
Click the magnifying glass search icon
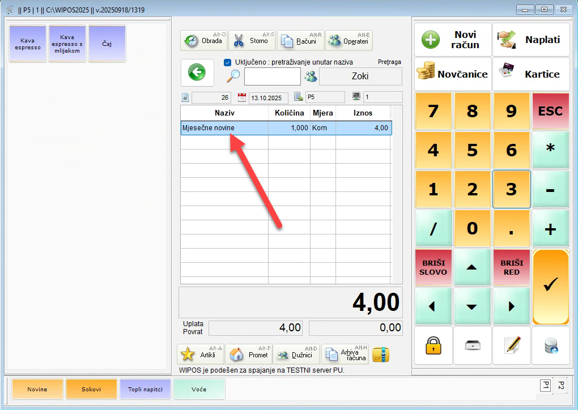(233, 76)
